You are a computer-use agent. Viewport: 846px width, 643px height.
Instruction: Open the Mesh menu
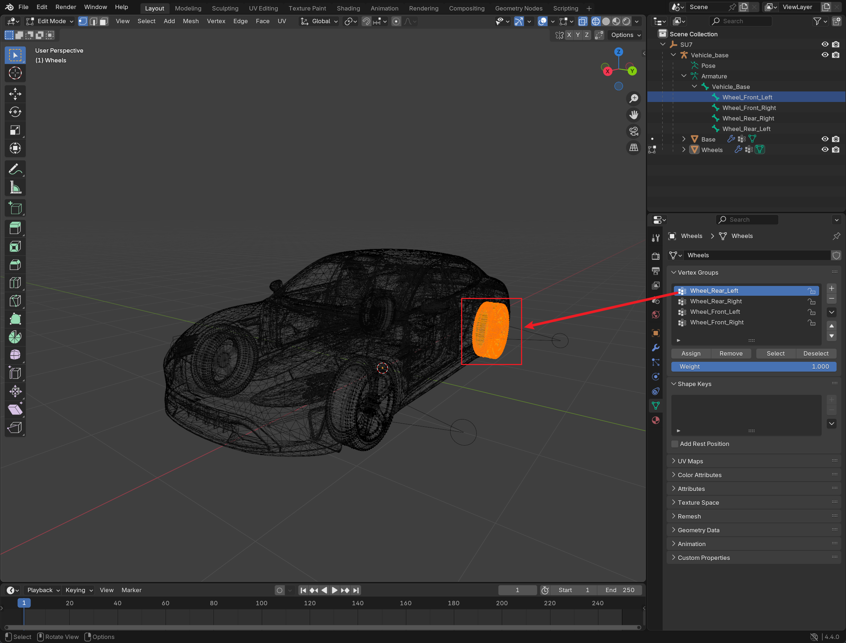[190, 21]
